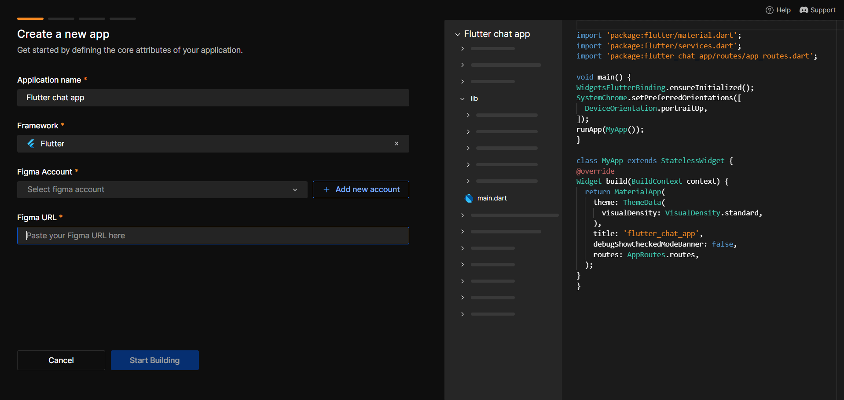Open the Help link
Image resolution: width=844 pixels, height=400 pixels.
[x=778, y=10]
